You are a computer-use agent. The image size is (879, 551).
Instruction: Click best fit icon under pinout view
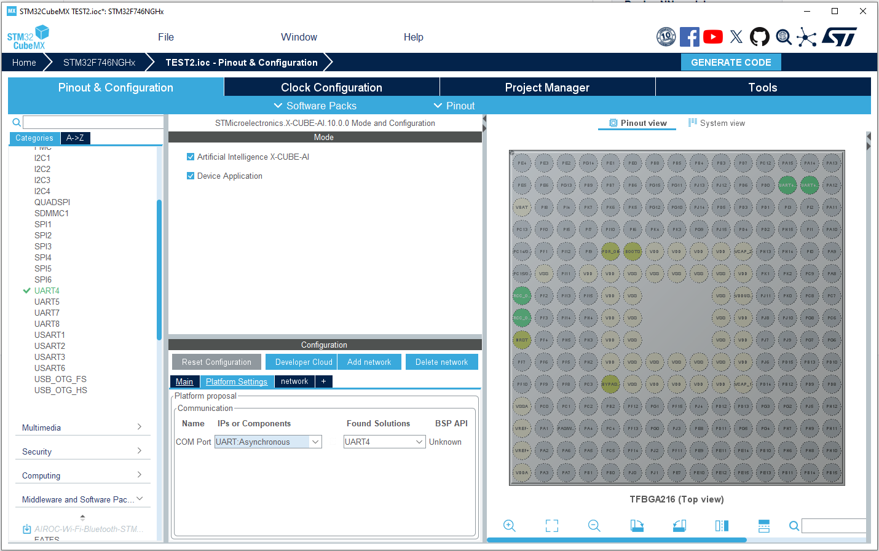(x=551, y=526)
